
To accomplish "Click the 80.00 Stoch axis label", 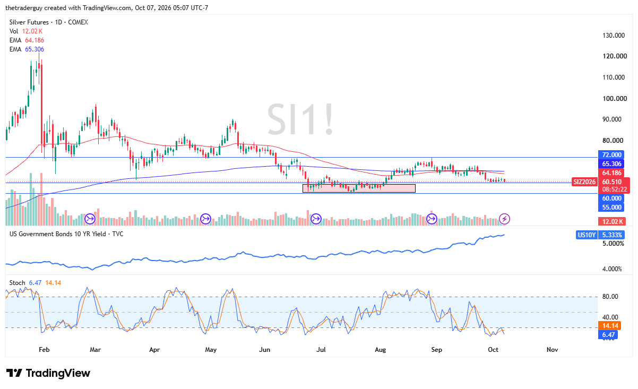I will pyautogui.click(x=609, y=297).
